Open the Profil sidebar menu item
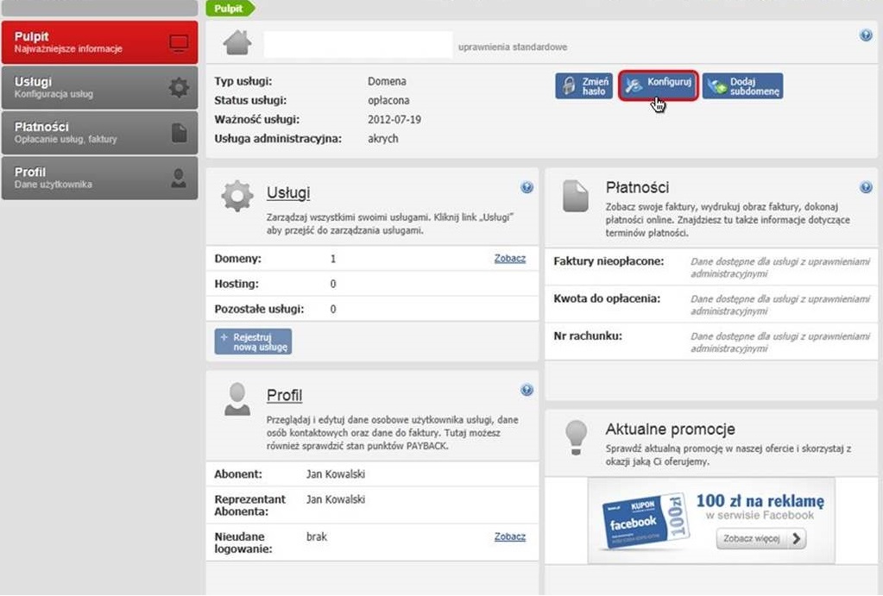Viewport: 883px width, 596px height. click(99, 178)
